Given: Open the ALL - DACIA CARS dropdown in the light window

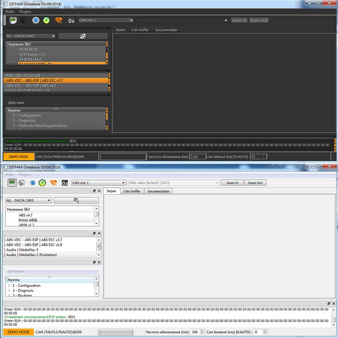Looking at the screenshot, I should (29, 200).
